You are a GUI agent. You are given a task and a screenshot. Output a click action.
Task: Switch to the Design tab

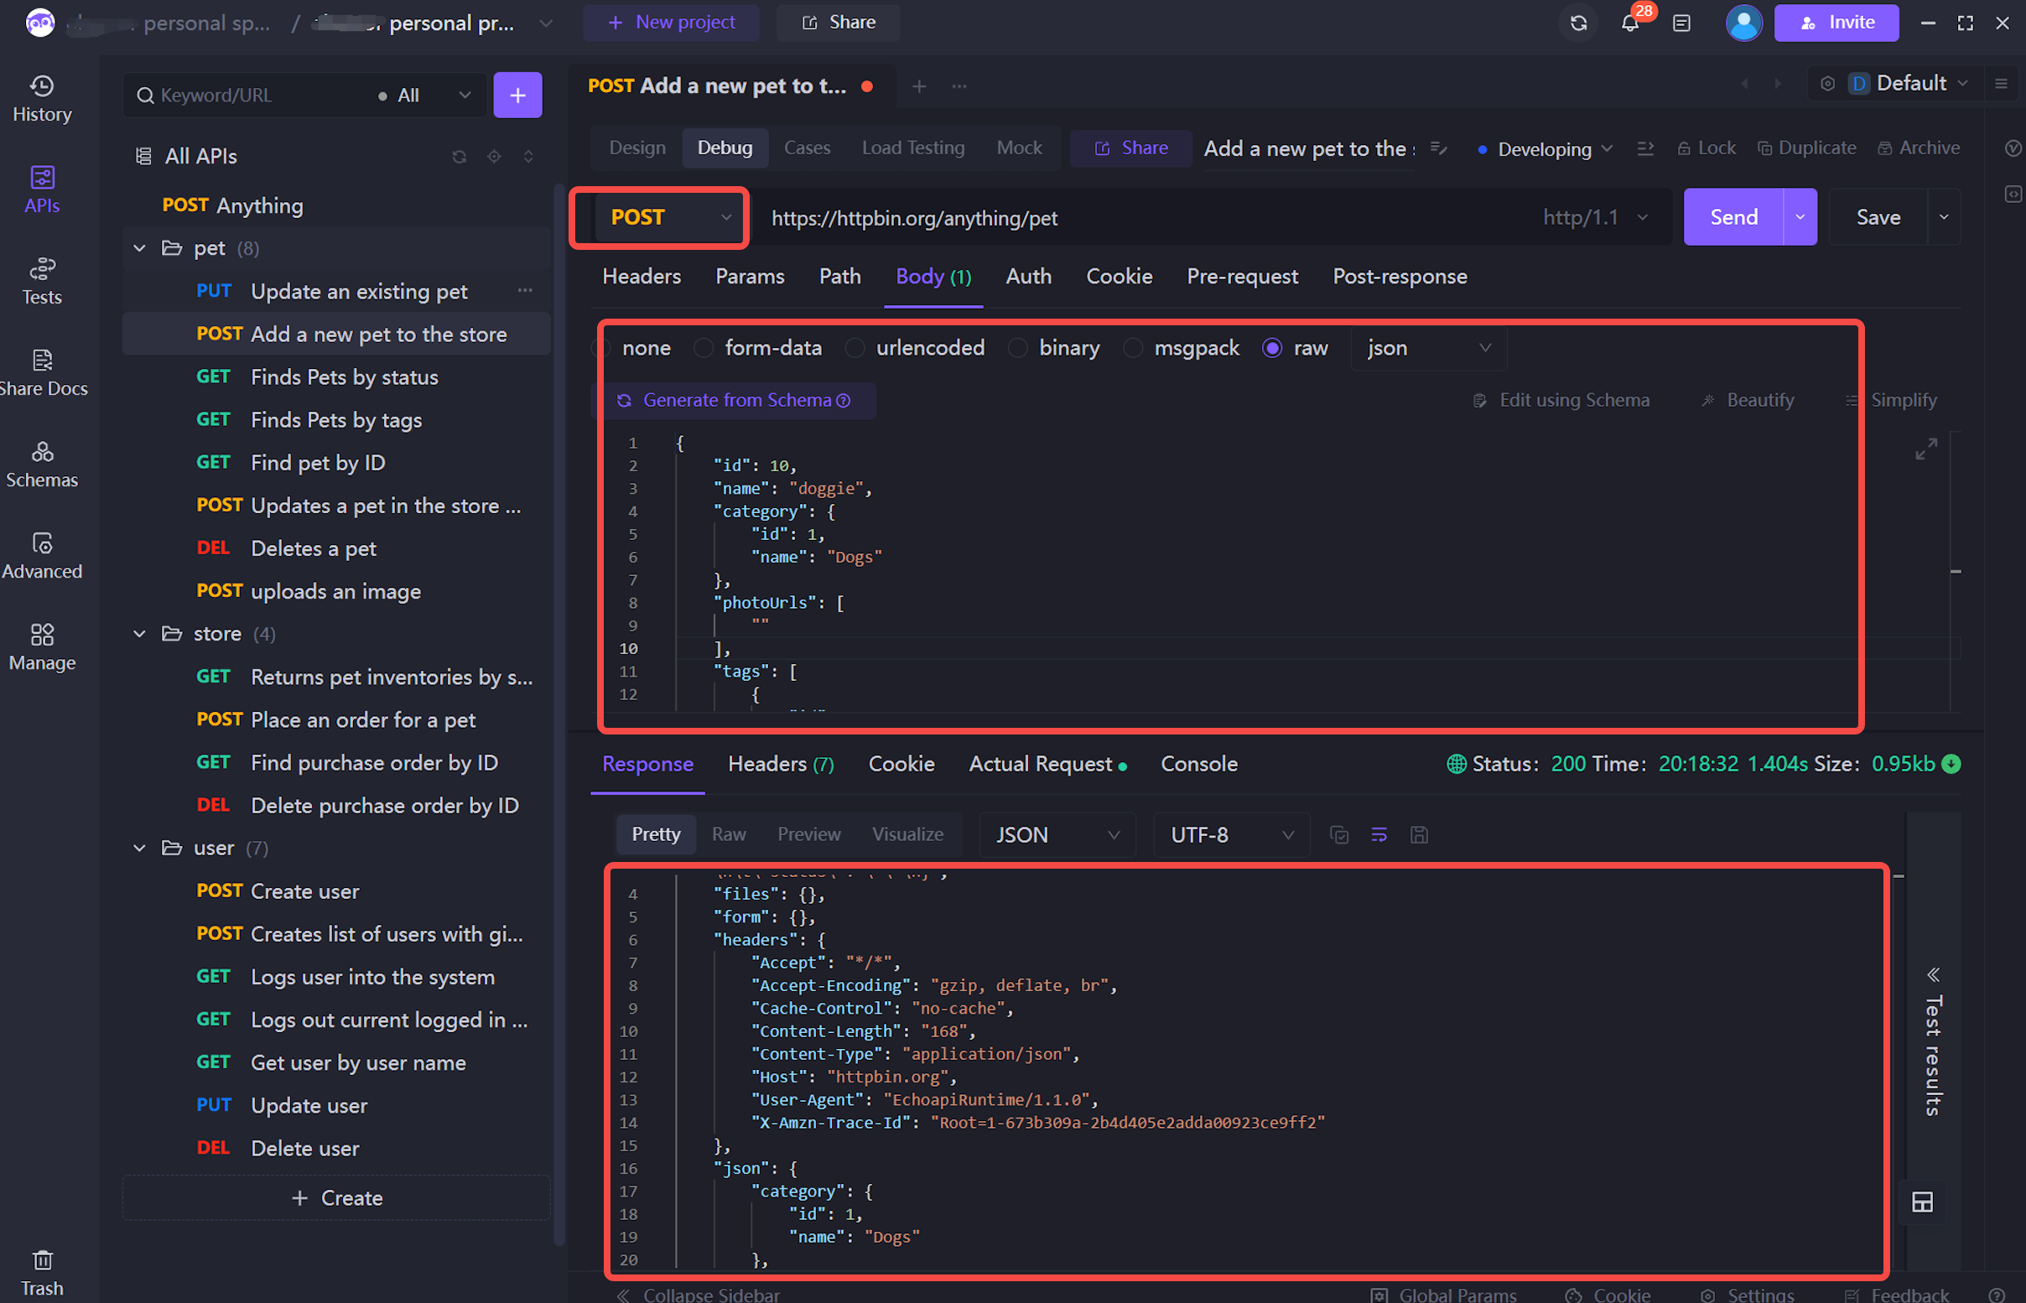point(637,148)
